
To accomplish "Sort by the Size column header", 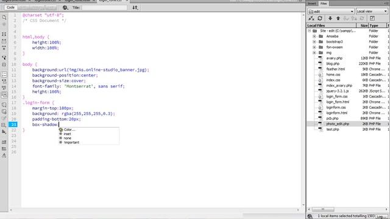I will tap(363, 26).
